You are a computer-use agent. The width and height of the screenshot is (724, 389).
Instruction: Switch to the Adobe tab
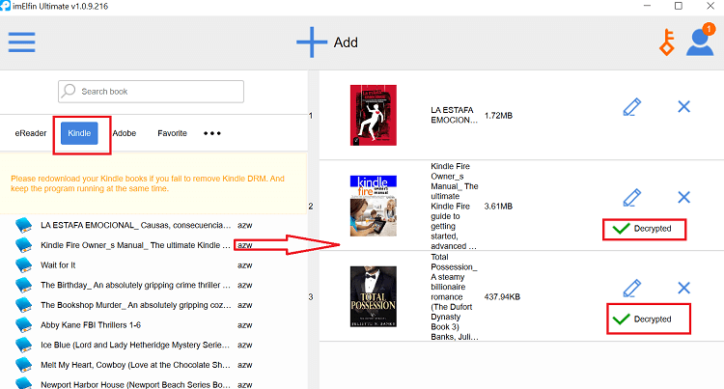point(125,133)
